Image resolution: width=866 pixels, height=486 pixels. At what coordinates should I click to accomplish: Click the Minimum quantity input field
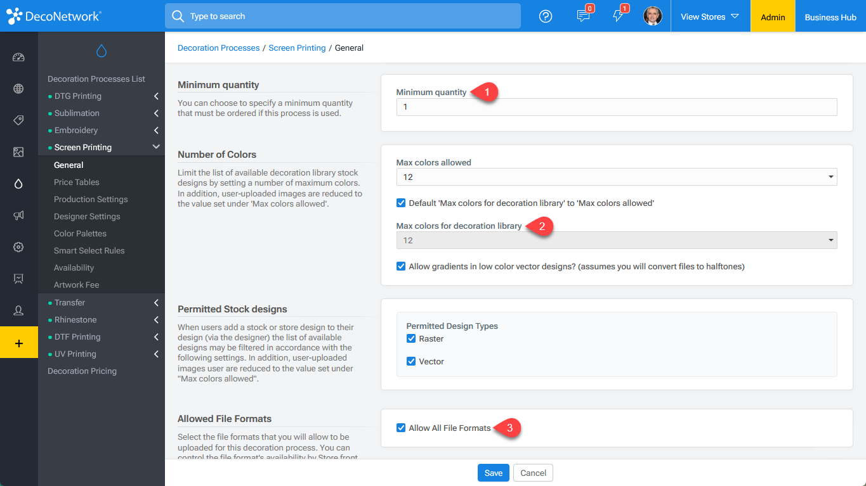[616, 107]
